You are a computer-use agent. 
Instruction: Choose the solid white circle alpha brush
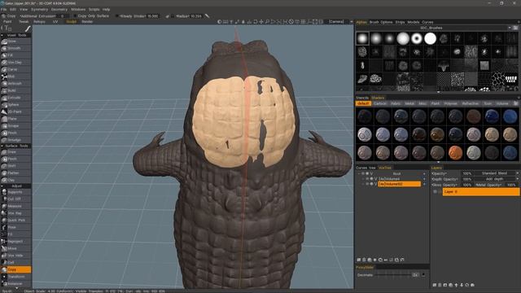[430, 38]
